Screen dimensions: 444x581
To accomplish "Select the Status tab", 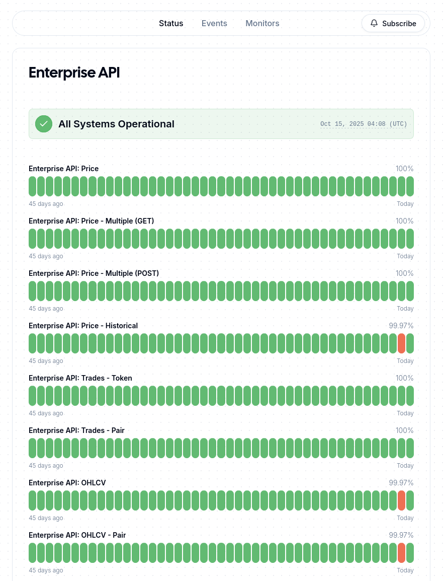I will 171,23.
